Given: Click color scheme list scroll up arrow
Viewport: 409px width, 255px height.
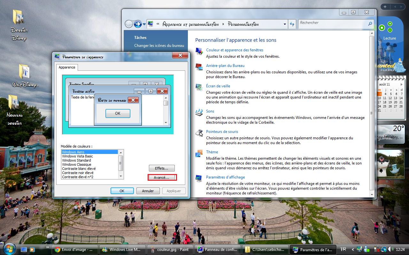Looking at the screenshot, I should pyautogui.click(x=120, y=152).
